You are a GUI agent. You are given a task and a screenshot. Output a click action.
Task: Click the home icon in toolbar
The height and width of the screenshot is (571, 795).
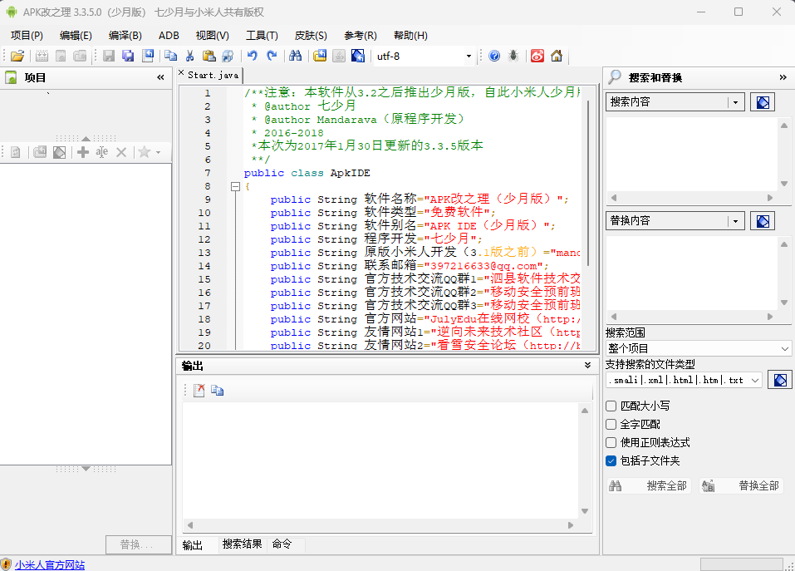point(557,56)
